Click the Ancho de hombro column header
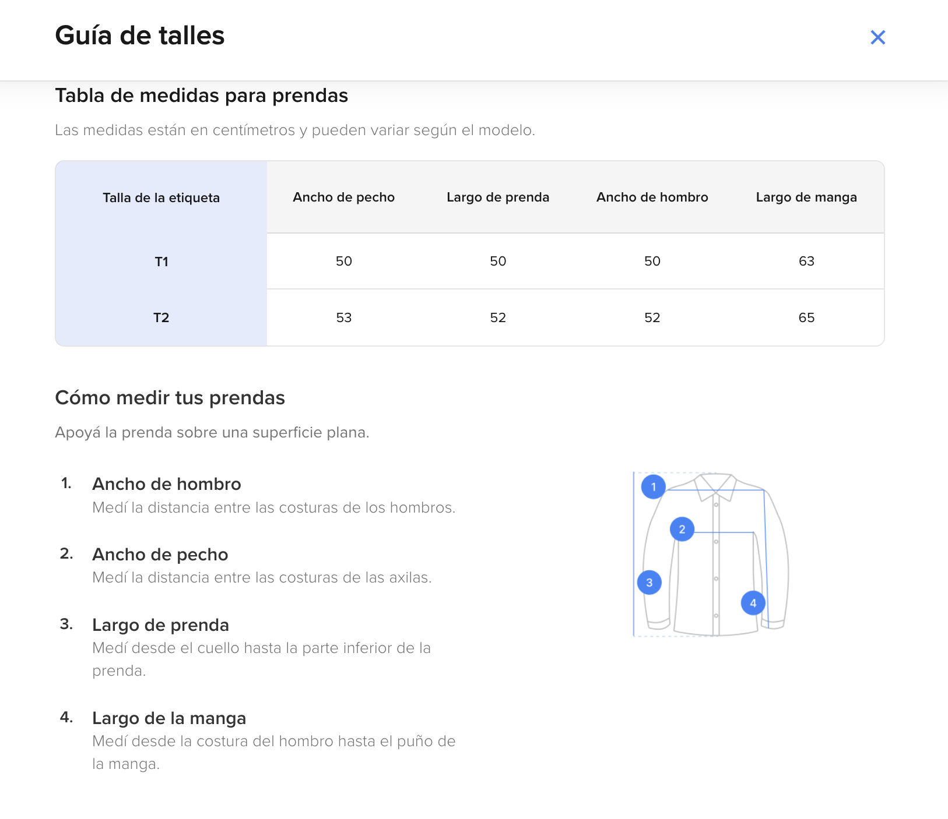Viewport: 948px width, 819px height. coord(652,197)
